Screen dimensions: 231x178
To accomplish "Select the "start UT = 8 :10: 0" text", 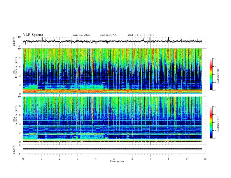I will [141, 35].
